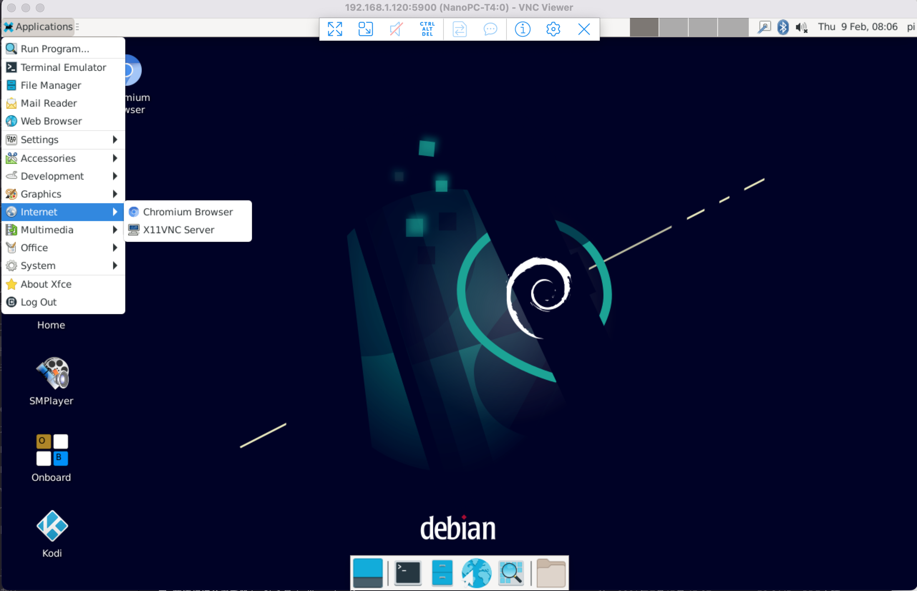Expand the Settings submenu
Image resolution: width=917 pixels, height=591 pixels.
63,140
